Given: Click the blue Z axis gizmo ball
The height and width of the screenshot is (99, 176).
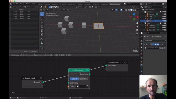Looking at the screenshot, I should [134, 14].
